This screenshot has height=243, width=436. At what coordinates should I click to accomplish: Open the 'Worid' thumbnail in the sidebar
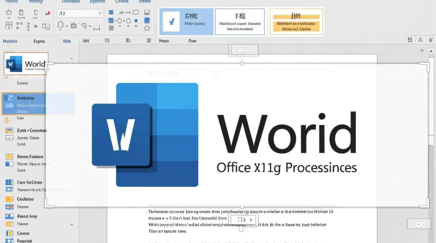[26, 64]
